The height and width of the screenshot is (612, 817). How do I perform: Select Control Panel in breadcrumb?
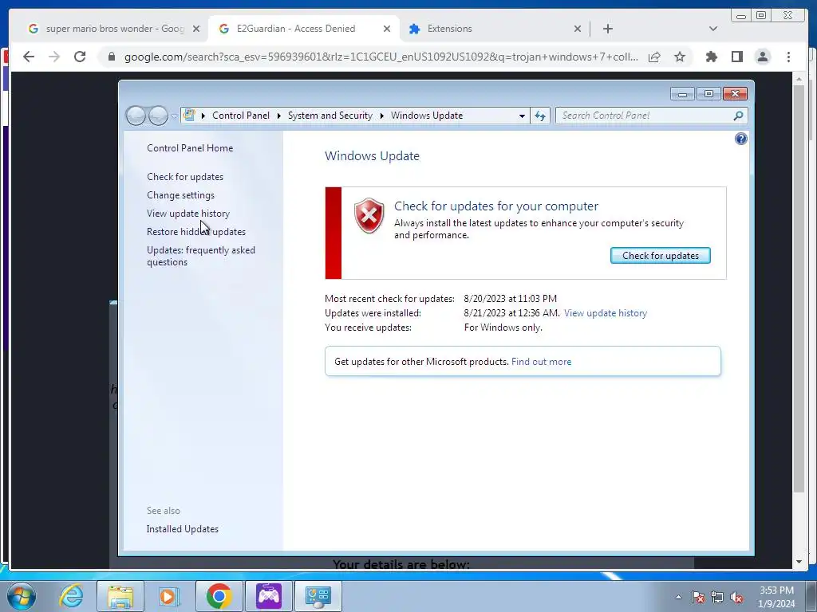[241, 116]
